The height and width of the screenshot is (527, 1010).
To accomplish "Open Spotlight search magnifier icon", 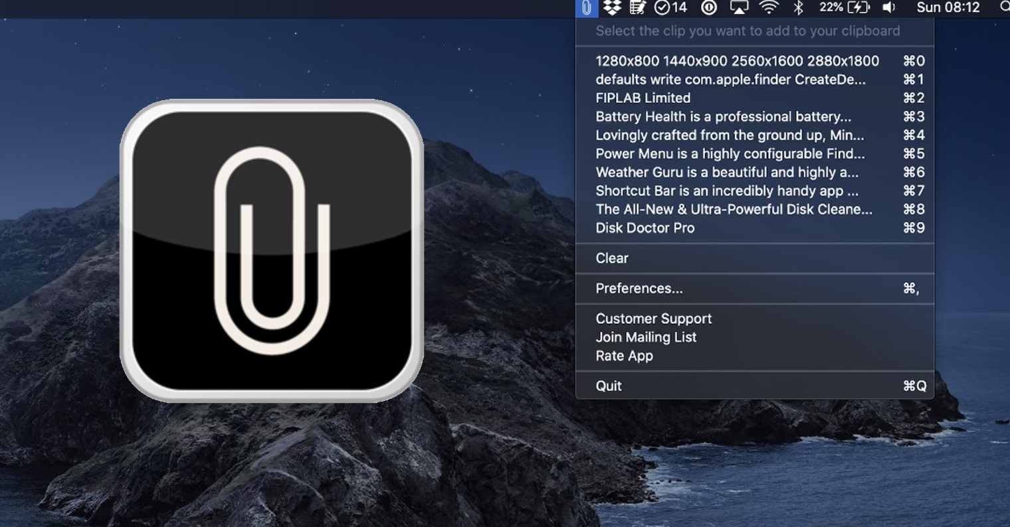I will pyautogui.click(x=1004, y=8).
